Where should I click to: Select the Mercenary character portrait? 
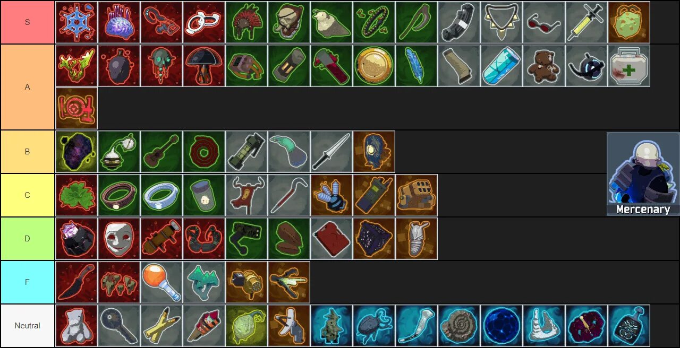pyautogui.click(x=643, y=174)
